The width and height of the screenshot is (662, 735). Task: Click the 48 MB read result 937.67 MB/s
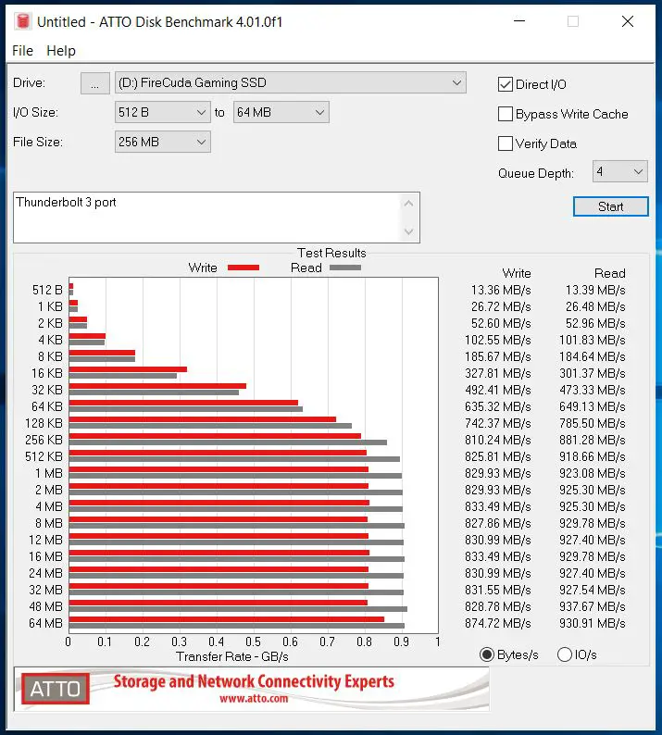click(x=593, y=606)
